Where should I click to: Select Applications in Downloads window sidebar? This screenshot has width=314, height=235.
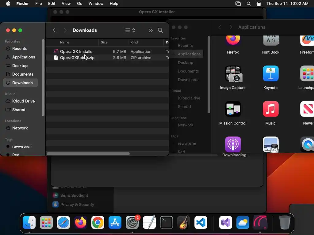pos(21,57)
